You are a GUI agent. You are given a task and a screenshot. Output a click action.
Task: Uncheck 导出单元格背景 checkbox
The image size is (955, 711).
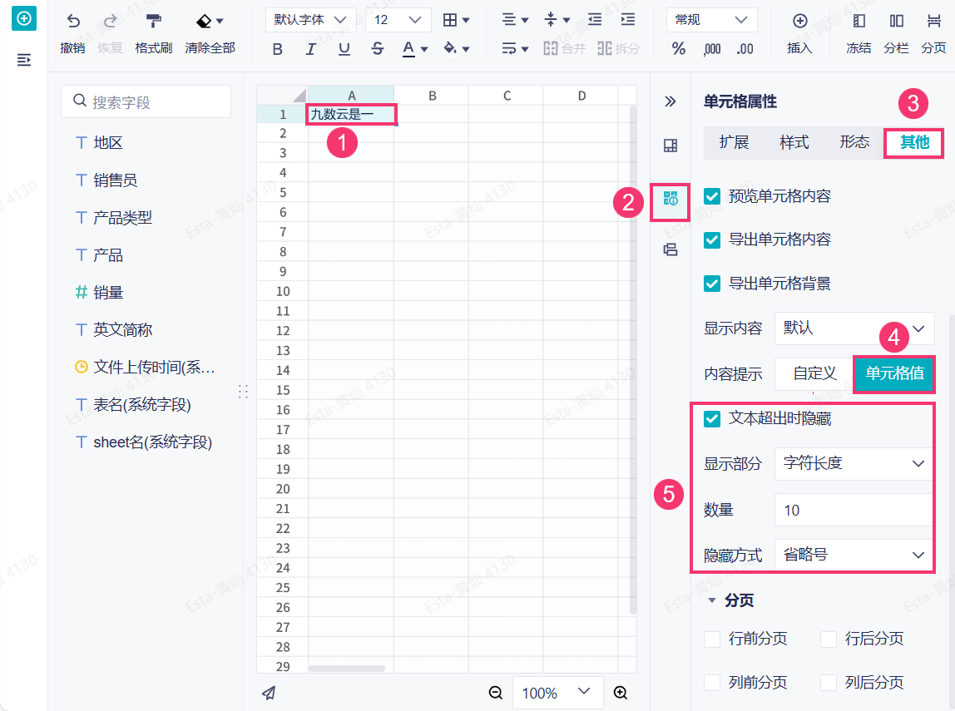pyautogui.click(x=712, y=284)
